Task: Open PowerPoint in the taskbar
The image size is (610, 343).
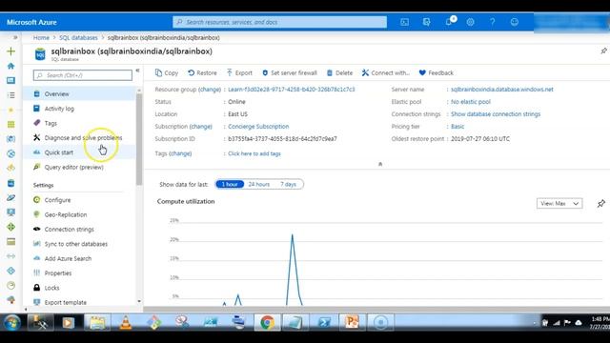Action: tap(352, 322)
